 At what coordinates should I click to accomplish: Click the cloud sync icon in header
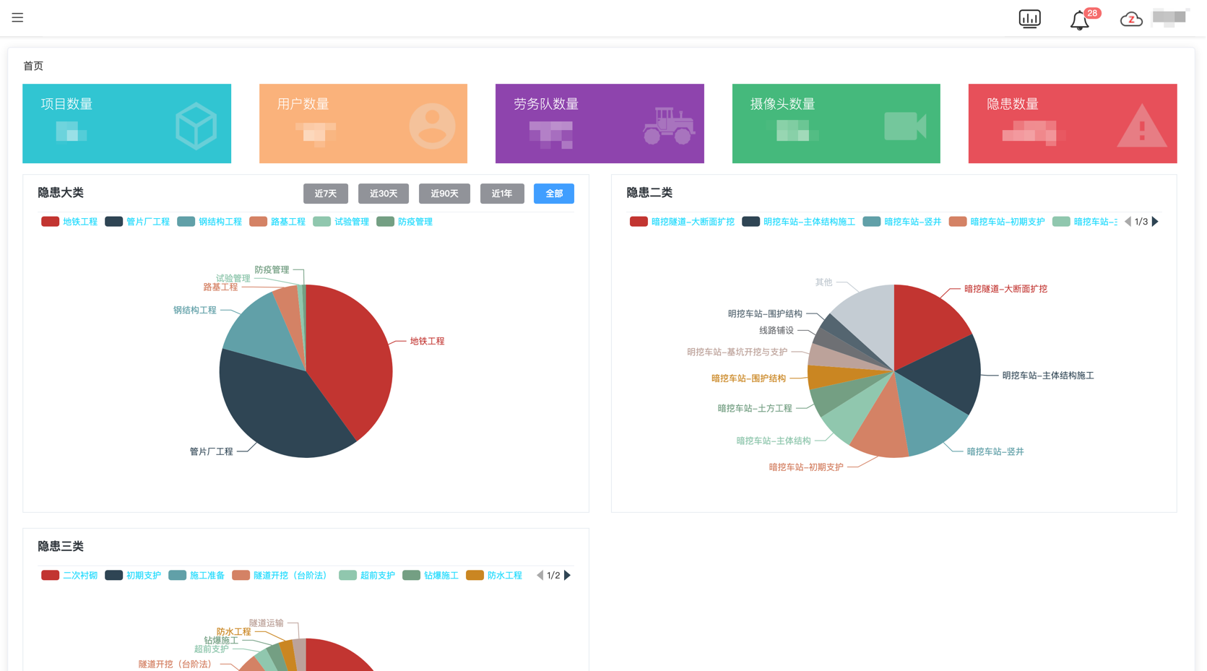point(1131,20)
